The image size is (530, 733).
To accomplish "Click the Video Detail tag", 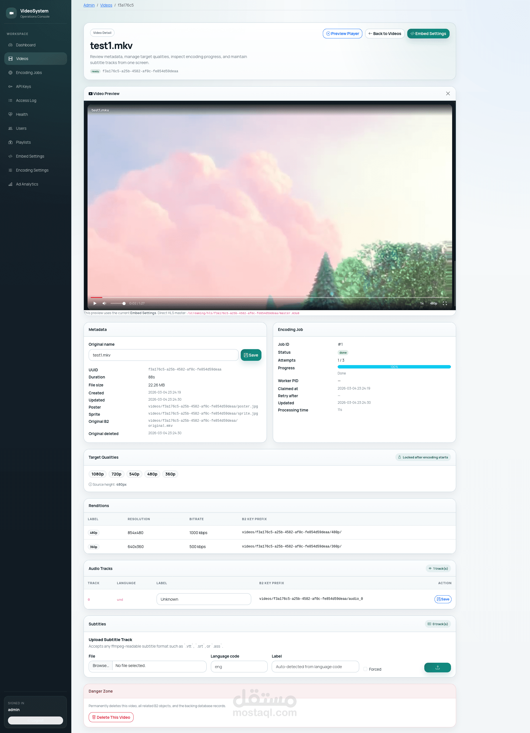I will click(x=102, y=33).
